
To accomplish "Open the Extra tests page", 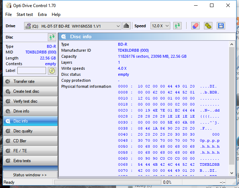I will [30, 161].
